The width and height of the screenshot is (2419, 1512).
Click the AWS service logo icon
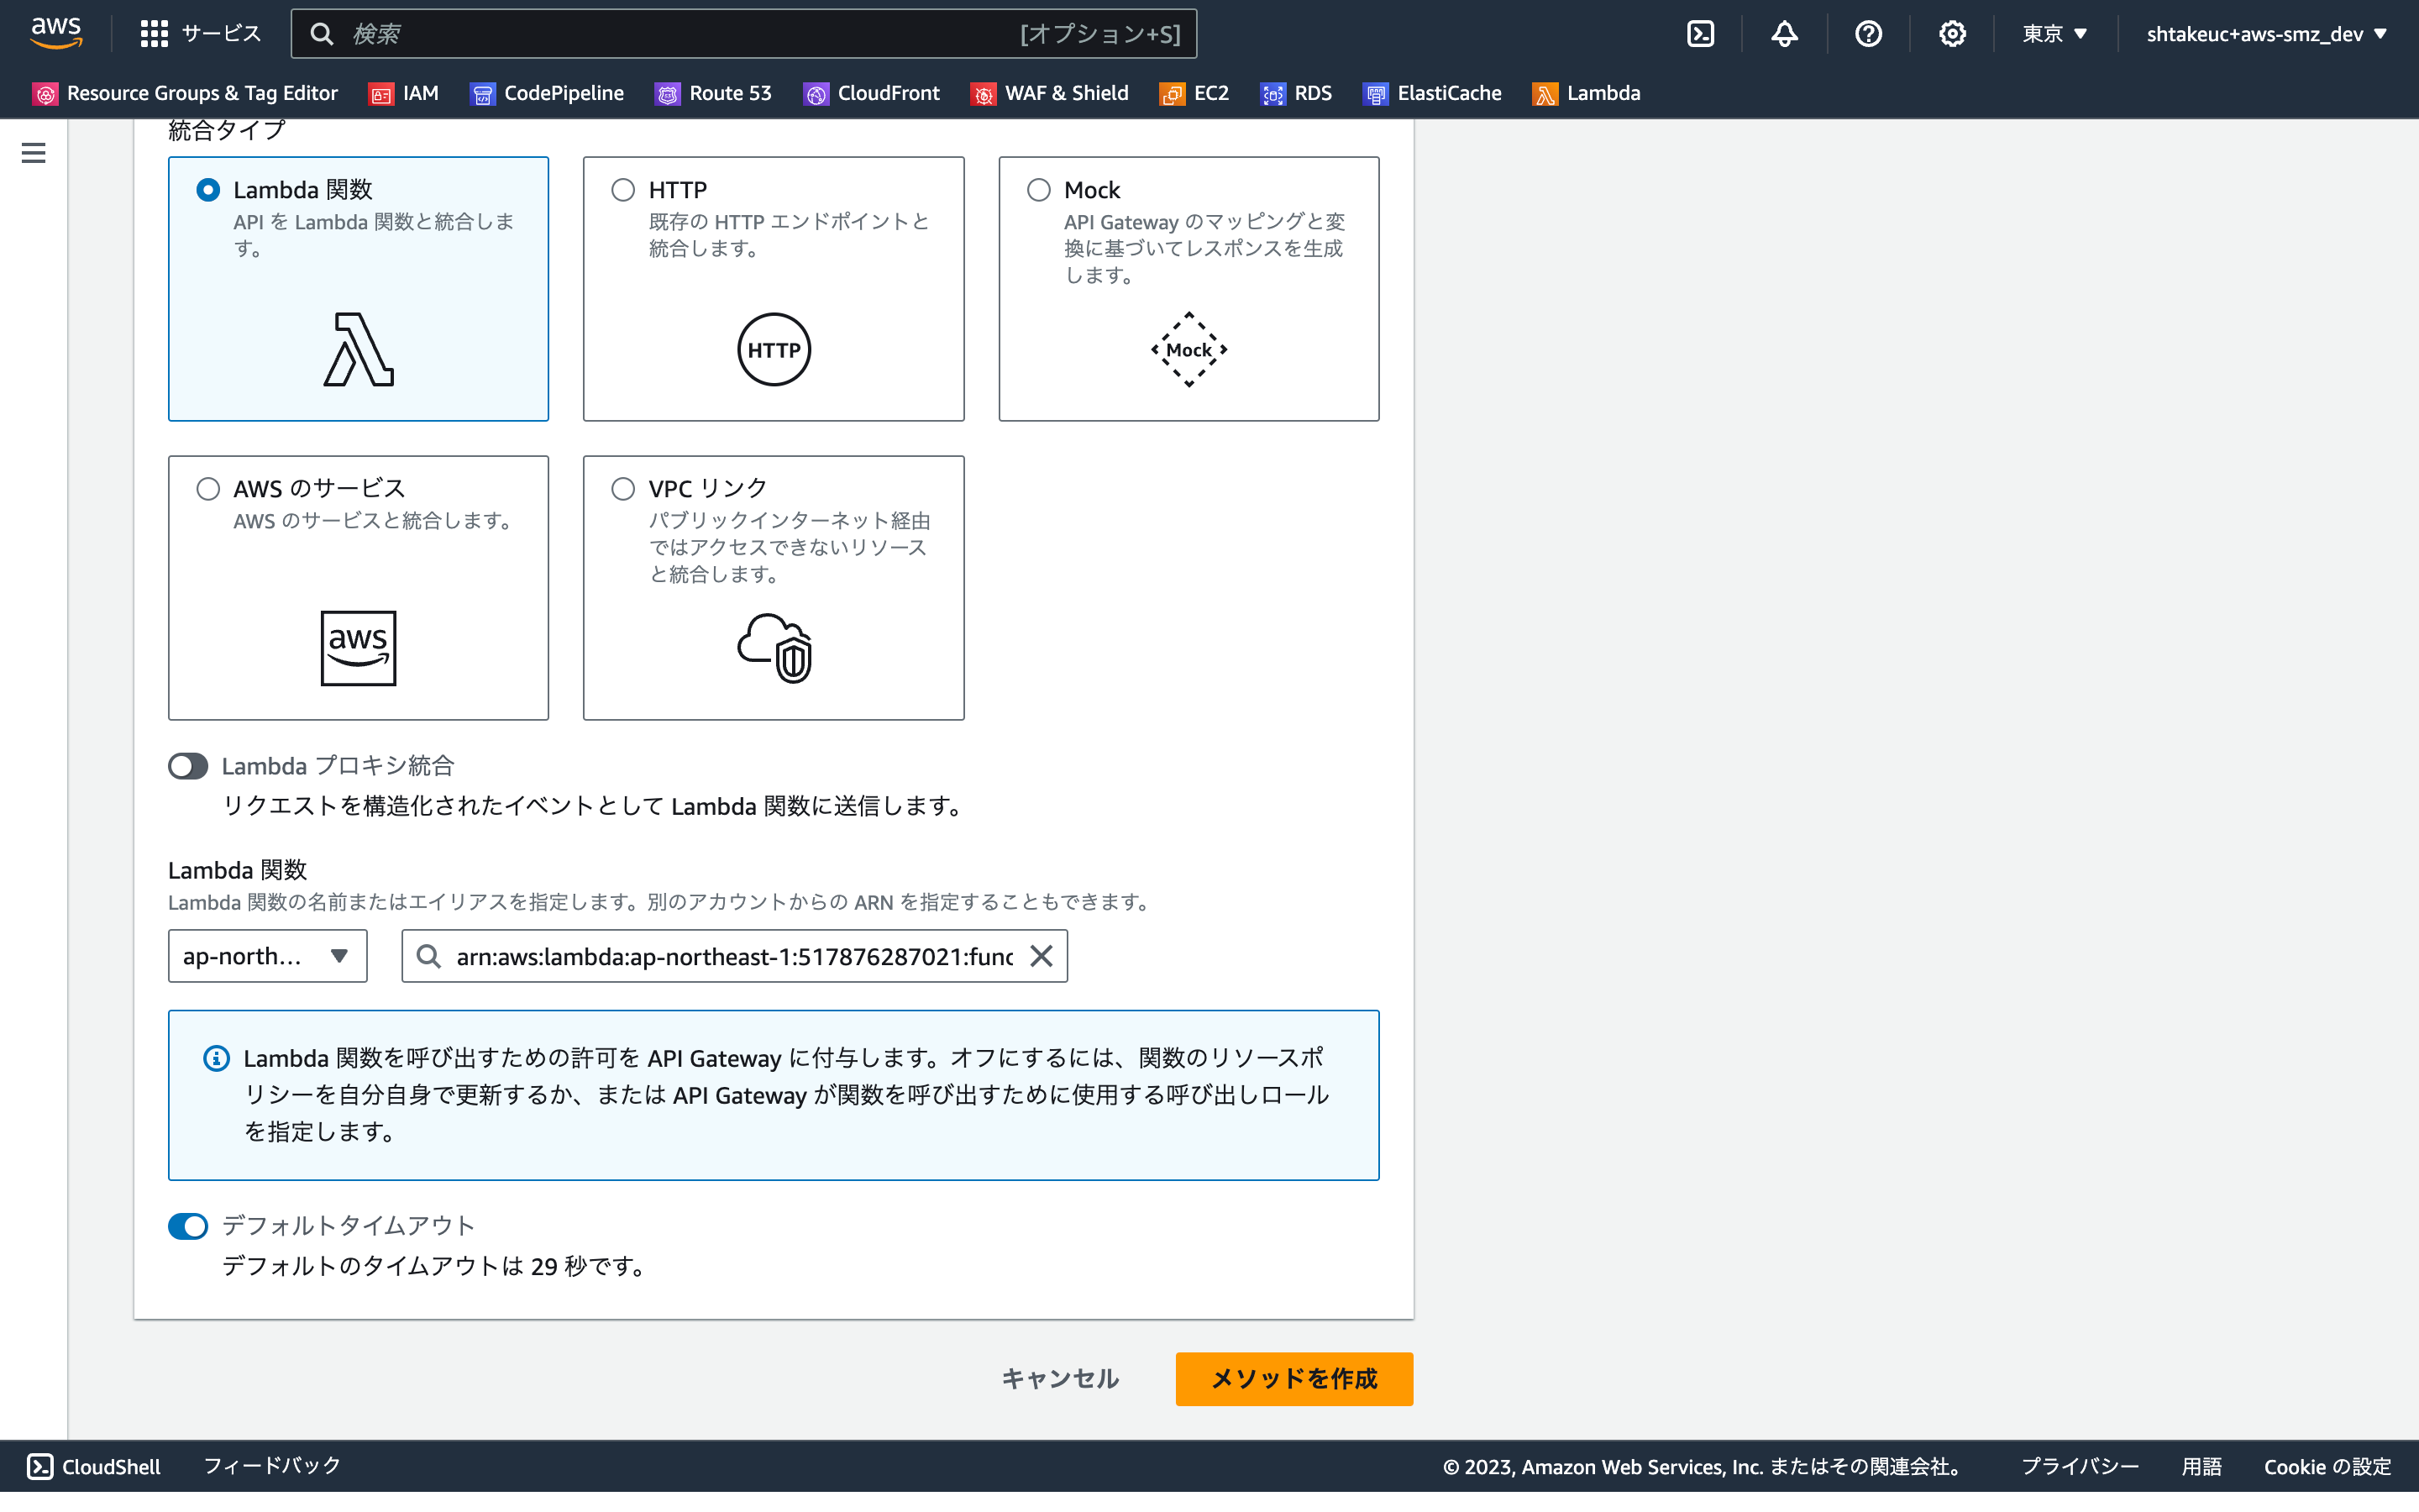[359, 648]
